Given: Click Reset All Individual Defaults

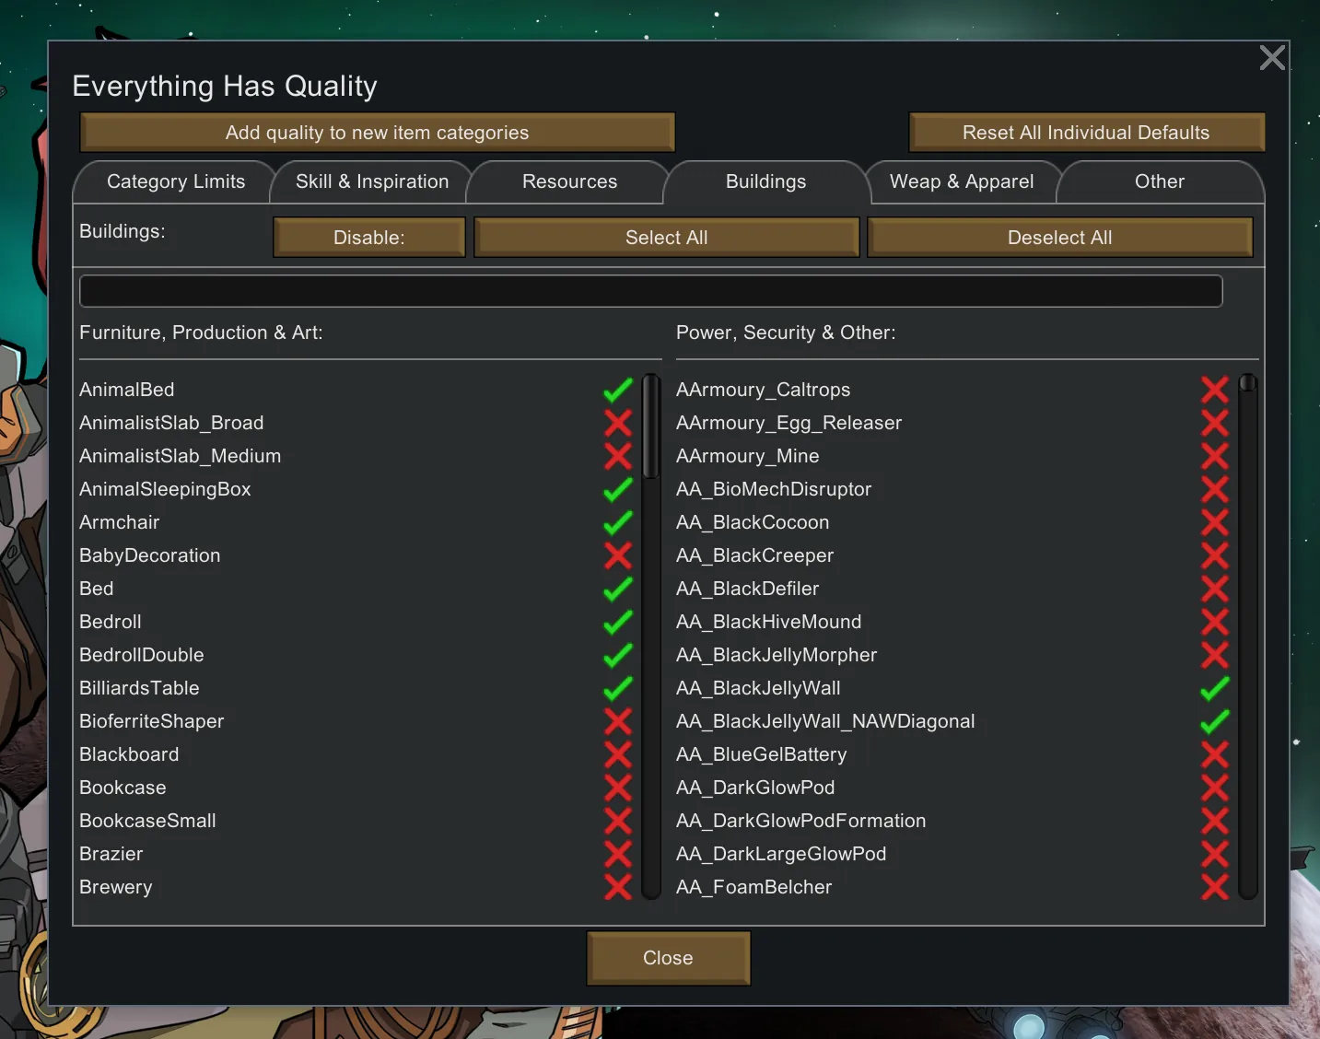Looking at the screenshot, I should pyautogui.click(x=1085, y=133).
